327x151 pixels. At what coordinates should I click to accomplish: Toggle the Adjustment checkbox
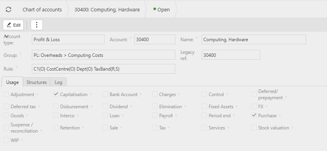pos(6,94)
